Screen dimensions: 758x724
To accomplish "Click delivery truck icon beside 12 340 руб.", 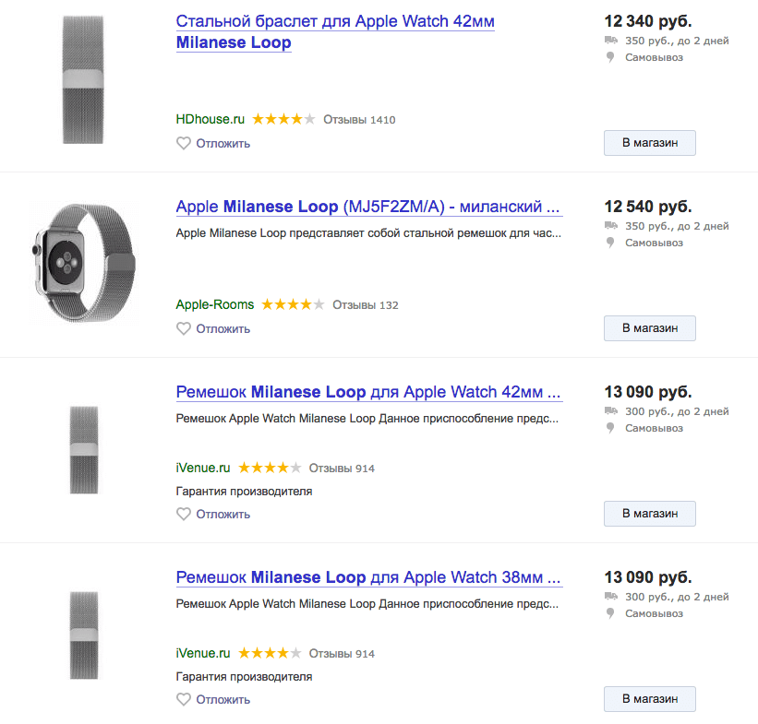I will [x=611, y=40].
